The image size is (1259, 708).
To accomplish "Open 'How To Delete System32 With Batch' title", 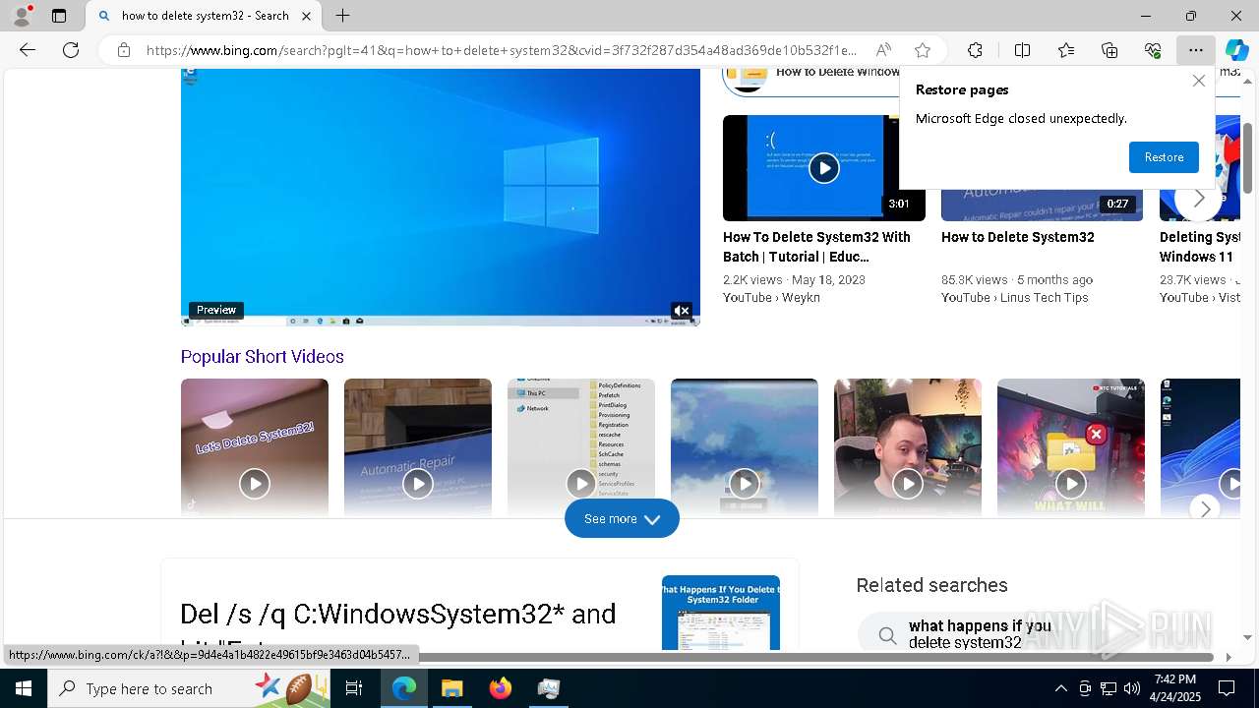I will [816, 247].
